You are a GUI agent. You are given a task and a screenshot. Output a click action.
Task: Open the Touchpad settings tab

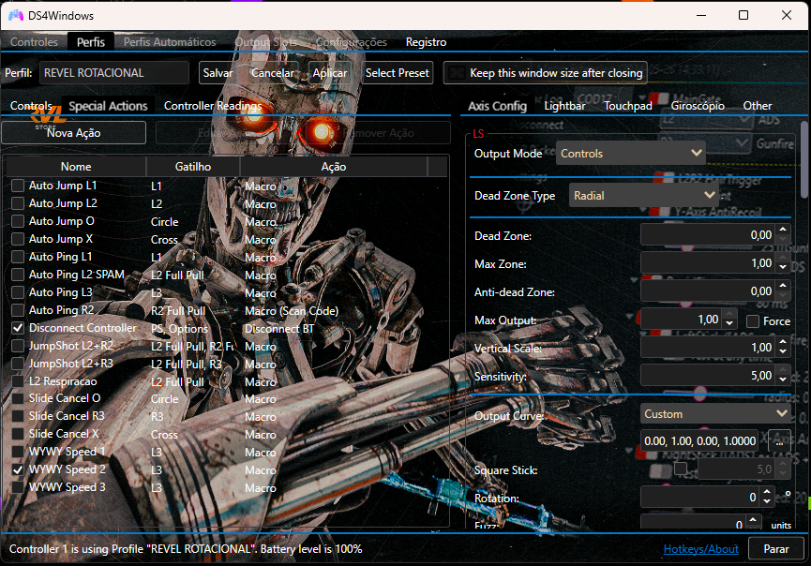point(628,106)
